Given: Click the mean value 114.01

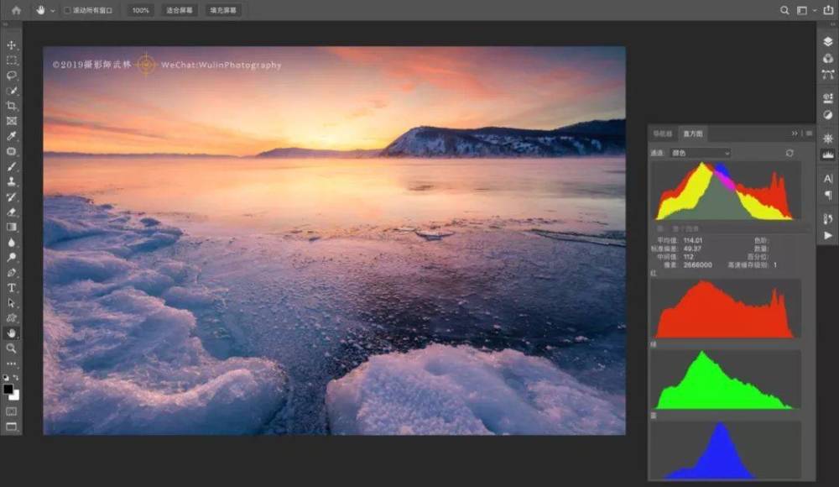Looking at the screenshot, I should point(693,240).
